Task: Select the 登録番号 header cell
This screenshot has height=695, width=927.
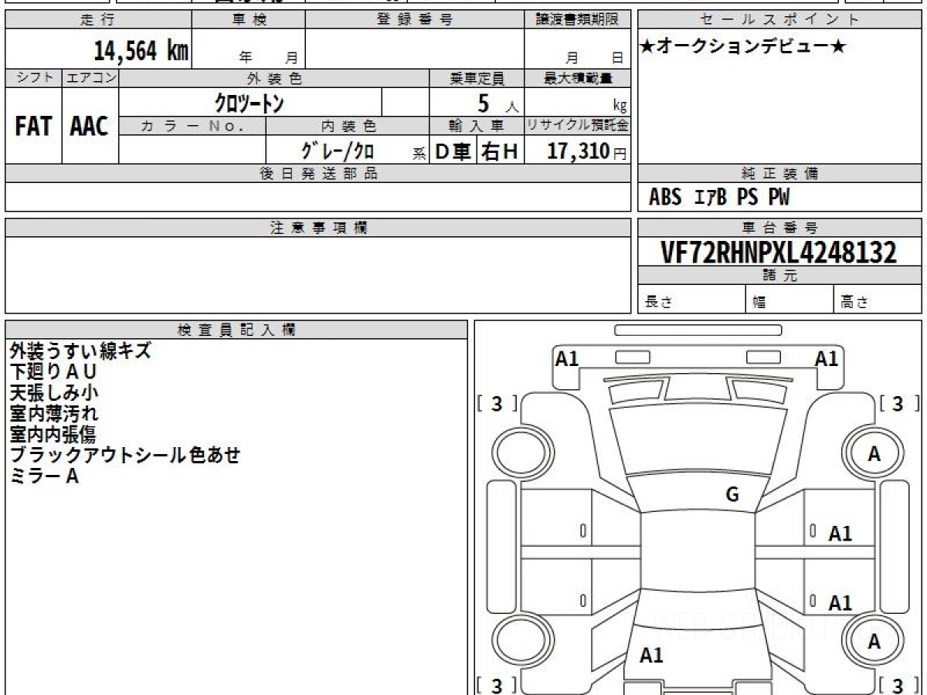Action: 415,20
